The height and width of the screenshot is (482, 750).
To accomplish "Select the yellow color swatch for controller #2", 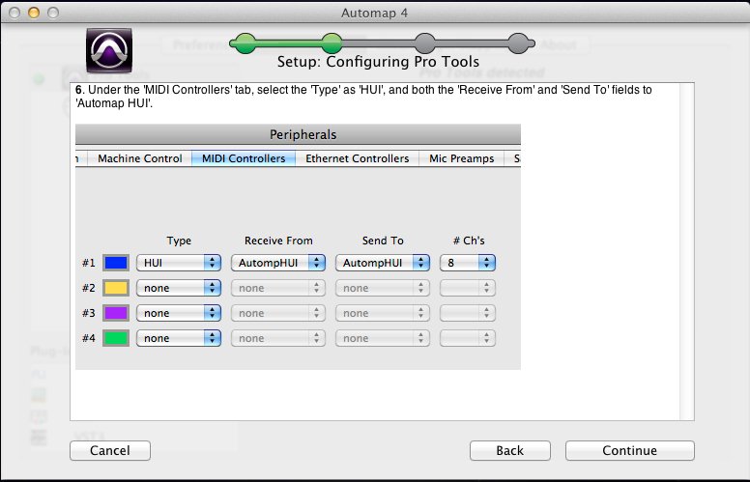I will click(x=116, y=288).
